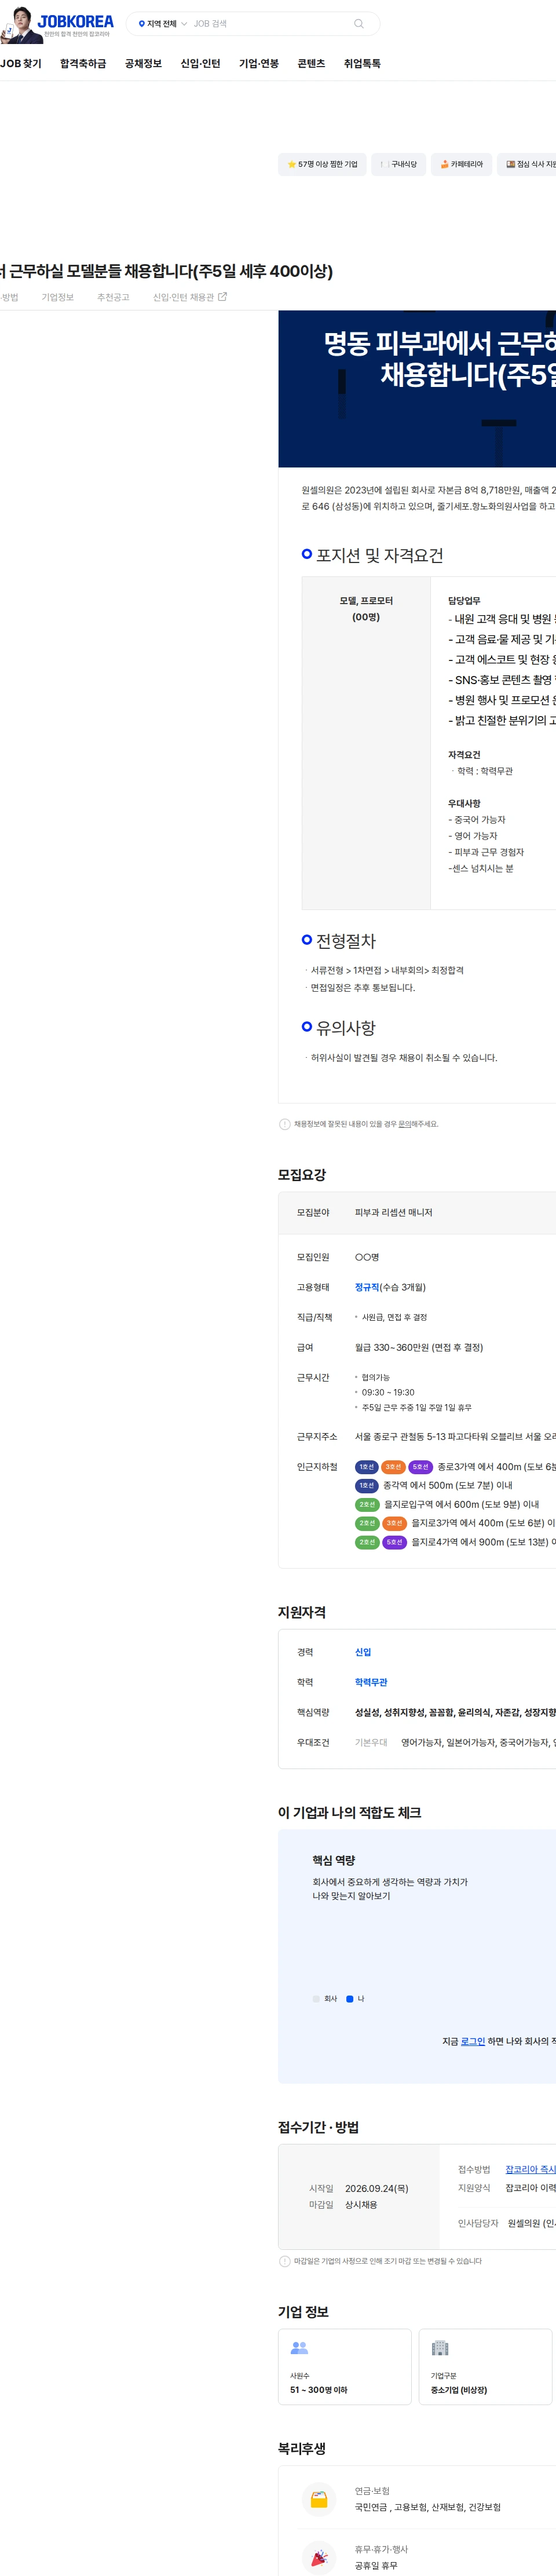
Task: Click the info icon beside 마감일 notice
Action: pos(284,2261)
